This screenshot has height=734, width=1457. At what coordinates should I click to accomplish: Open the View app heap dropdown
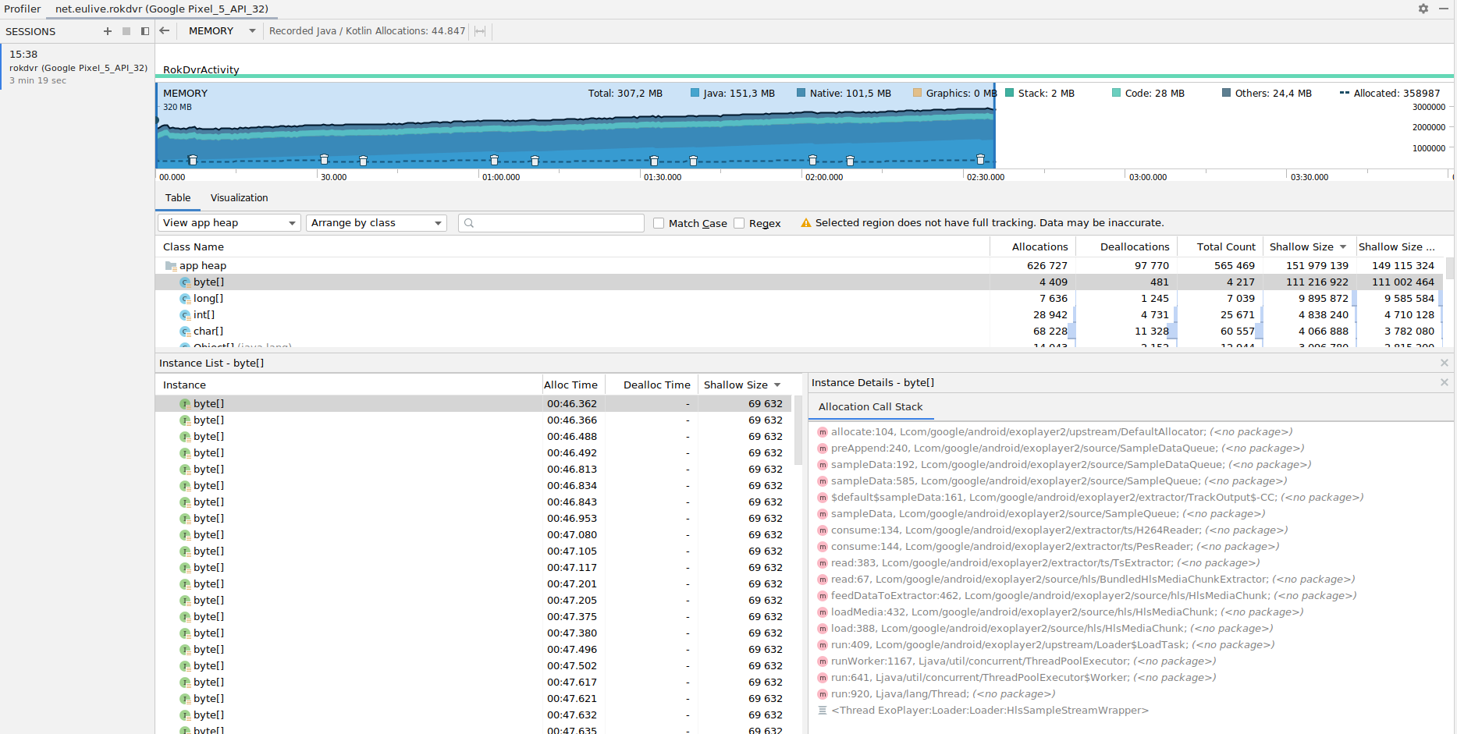pos(229,223)
